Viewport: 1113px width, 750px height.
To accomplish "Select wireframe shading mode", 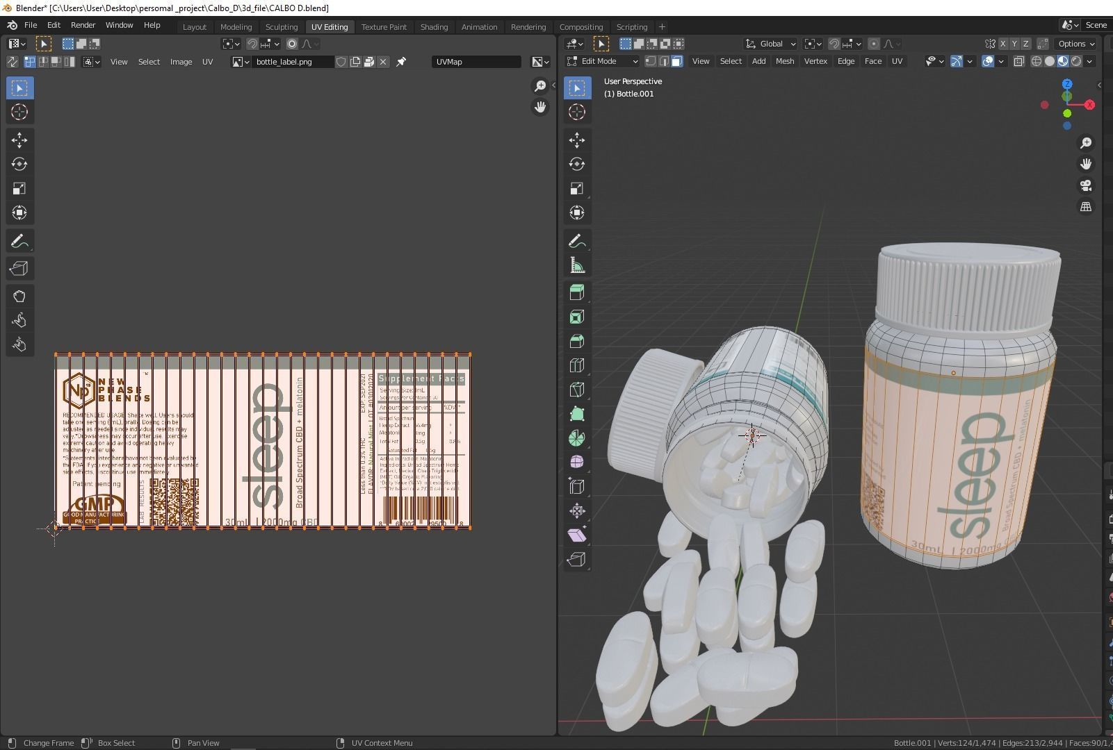I will click(x=1037, y=61).
